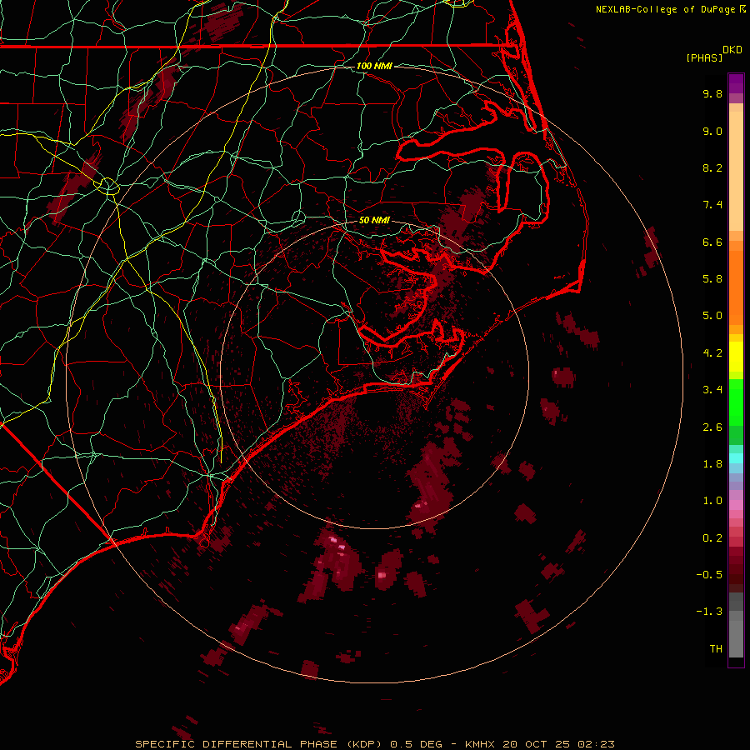Click the 5.0 scale value

click(x=712, y=316)
